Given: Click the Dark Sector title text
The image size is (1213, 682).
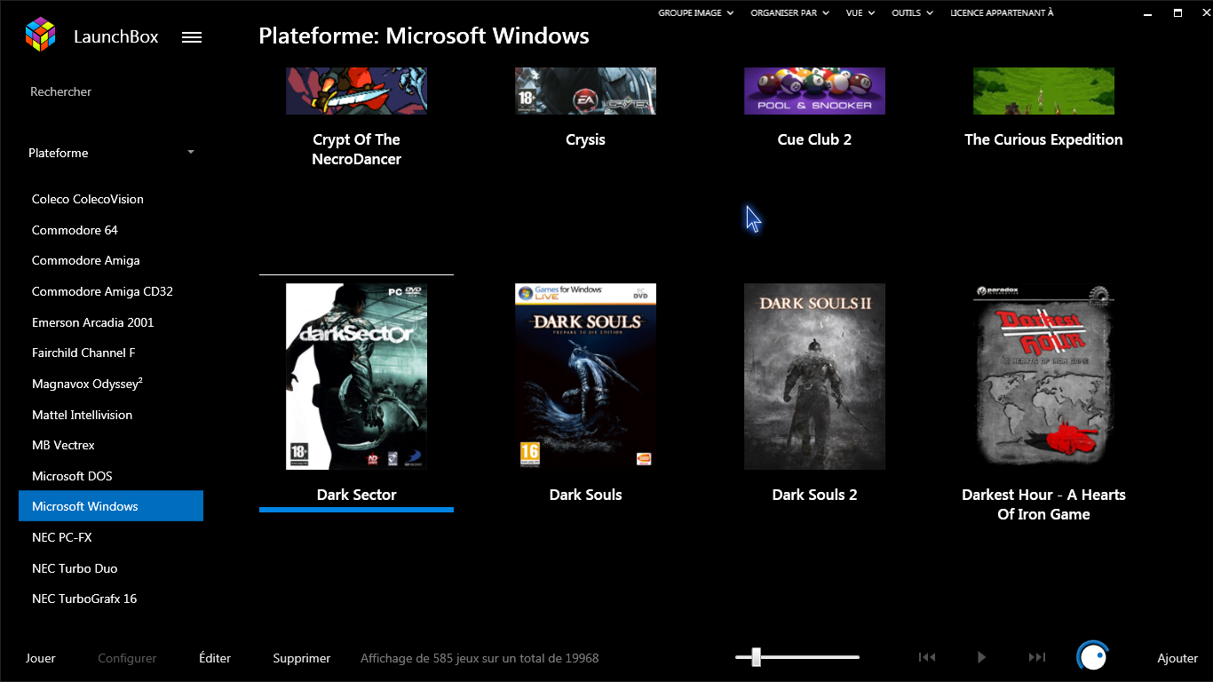Looking at the screenshot, I should (356, 495).
